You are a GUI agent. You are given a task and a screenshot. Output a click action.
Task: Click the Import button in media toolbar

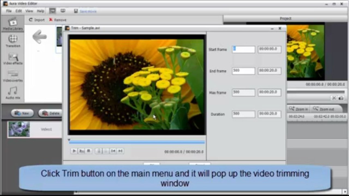pyautogui.click(x=37, y=20)
